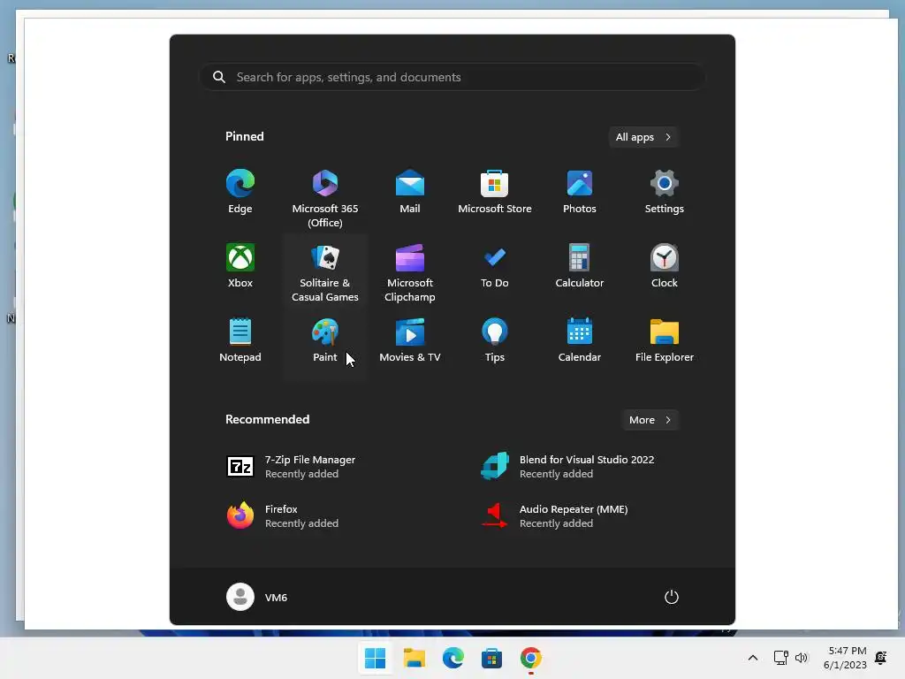Expand the All apps list

643,137
